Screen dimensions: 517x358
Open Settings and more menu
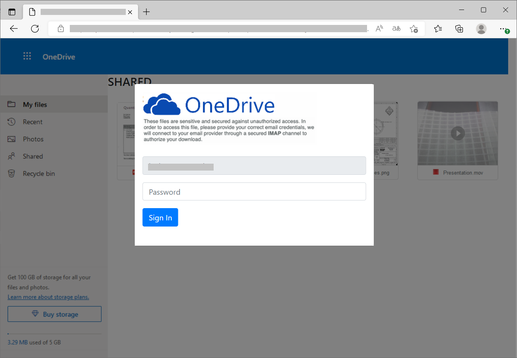pyautogui.click(x=504, y=29)
